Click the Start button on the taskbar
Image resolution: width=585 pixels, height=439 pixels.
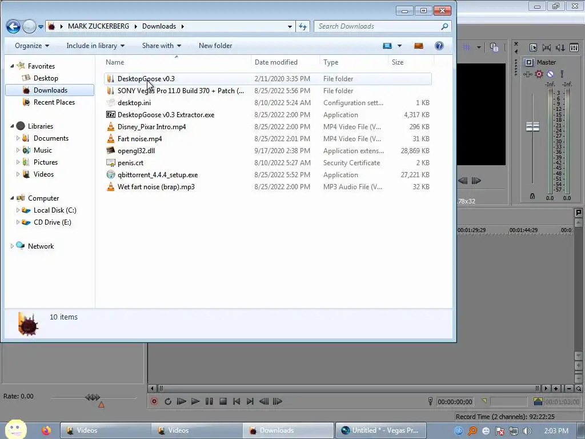(15, 429)
